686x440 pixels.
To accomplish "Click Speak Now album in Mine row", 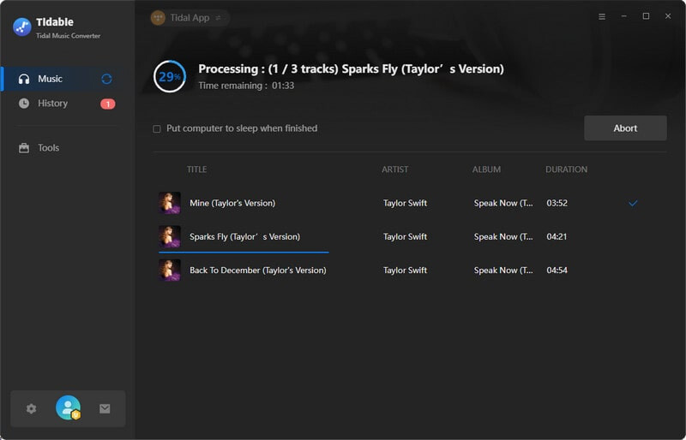I will (x=503, y=203).
